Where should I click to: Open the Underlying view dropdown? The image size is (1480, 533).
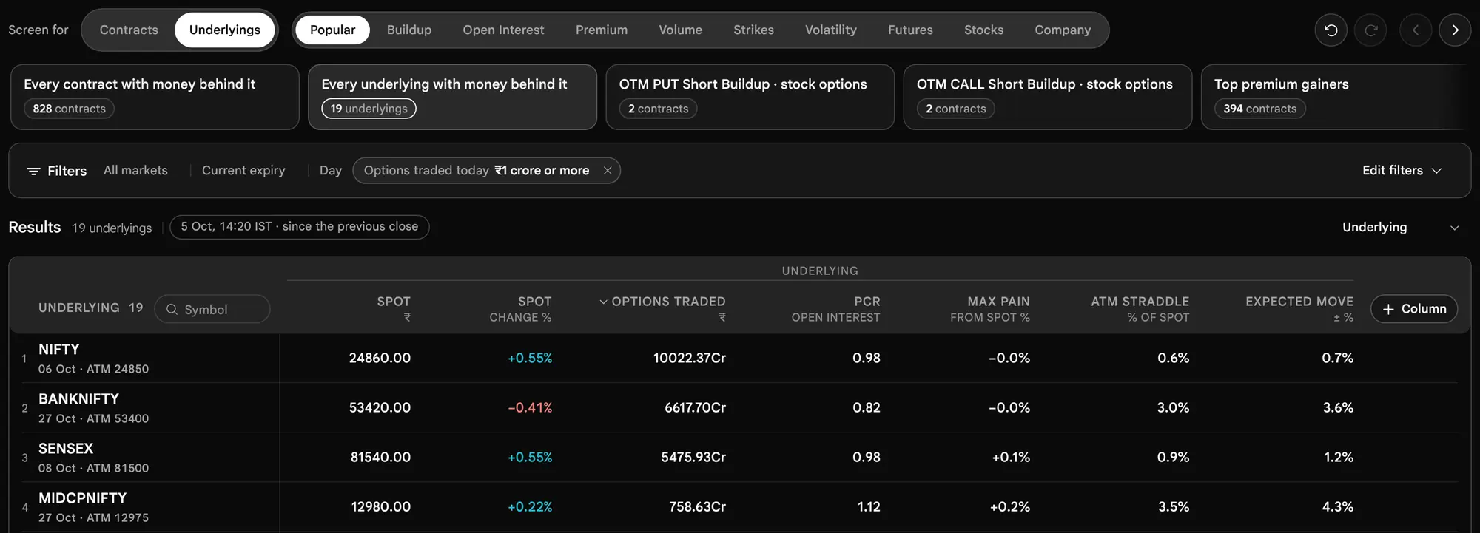(x=1401, y=228)
